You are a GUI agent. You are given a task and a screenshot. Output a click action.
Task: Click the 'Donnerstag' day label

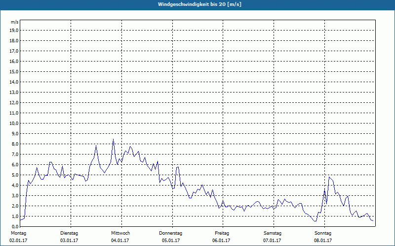pyautogui.click(x=170, y=233)
